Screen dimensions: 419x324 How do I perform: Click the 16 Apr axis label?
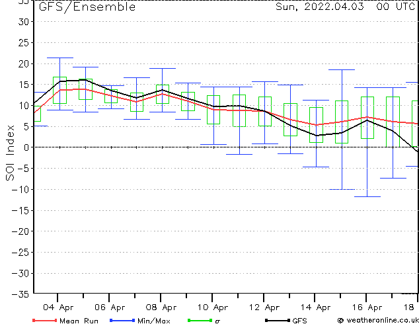point(367,307)
